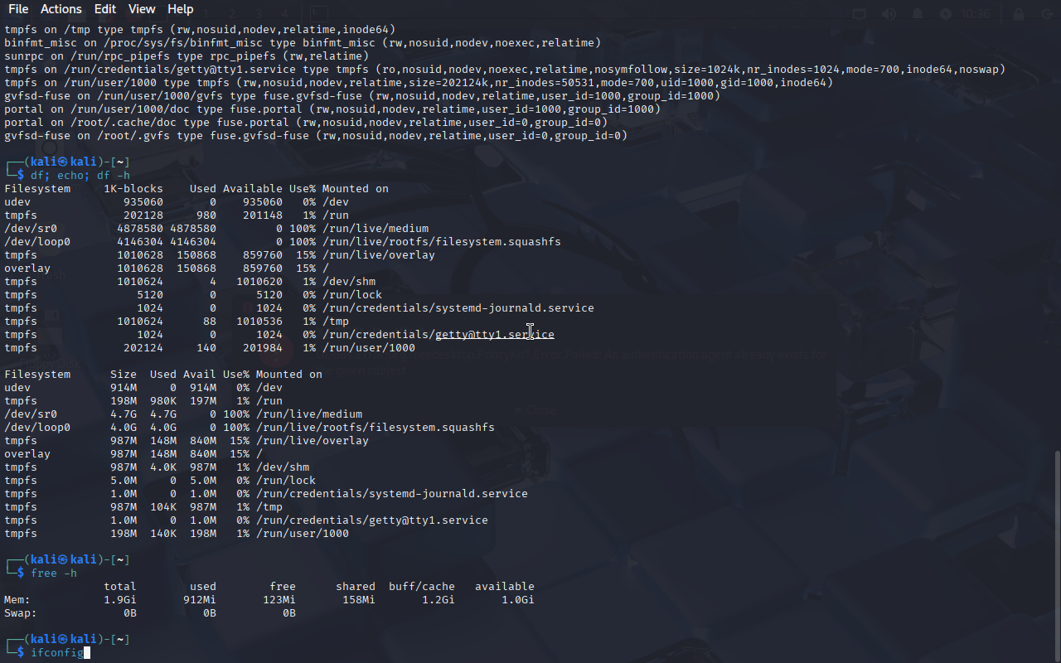Viewport: 1061px width, 663px height.
Task: Click the '158Mi' shared memory value
Action: tap(359, 600)
